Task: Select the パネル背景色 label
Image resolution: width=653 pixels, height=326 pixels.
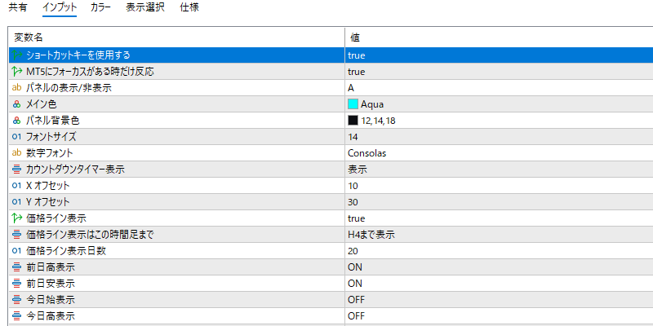Action: (52, 120)
